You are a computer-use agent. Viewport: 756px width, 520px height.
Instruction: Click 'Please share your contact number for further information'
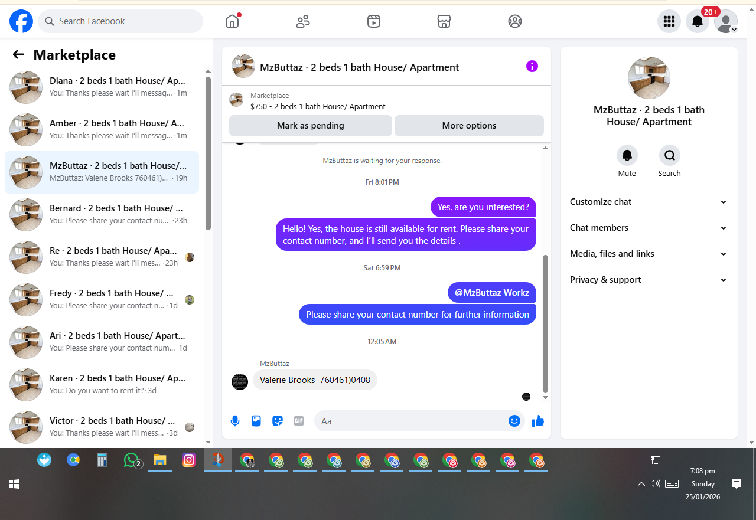[x=418, y=315]
